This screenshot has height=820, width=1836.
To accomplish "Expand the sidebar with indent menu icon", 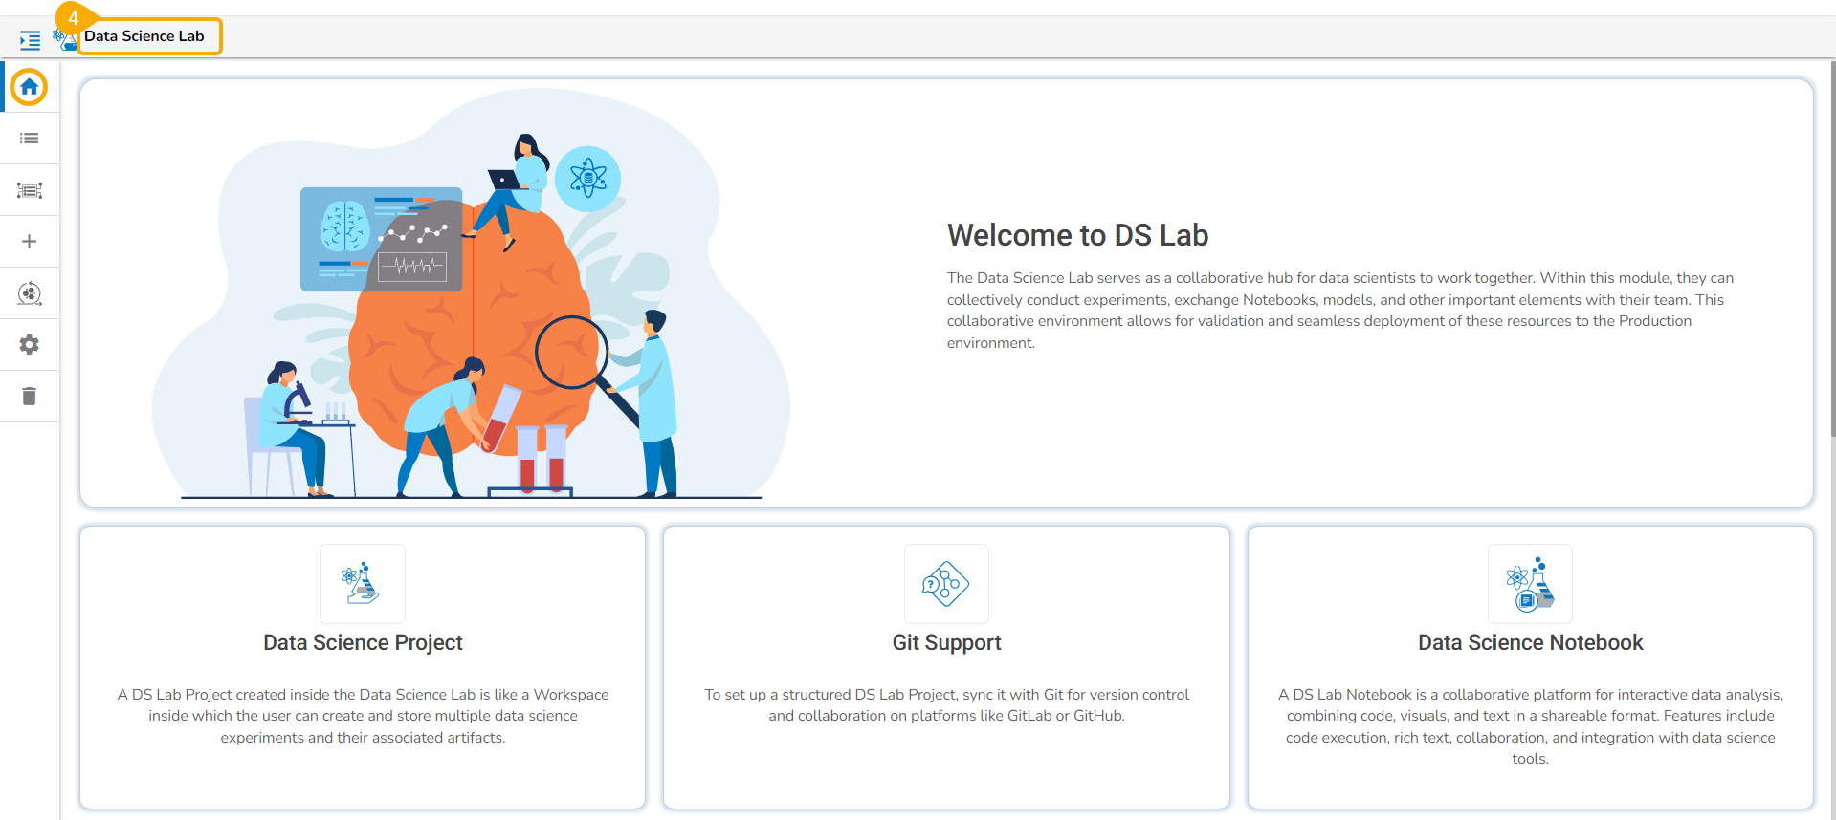I will click(30, 40).
